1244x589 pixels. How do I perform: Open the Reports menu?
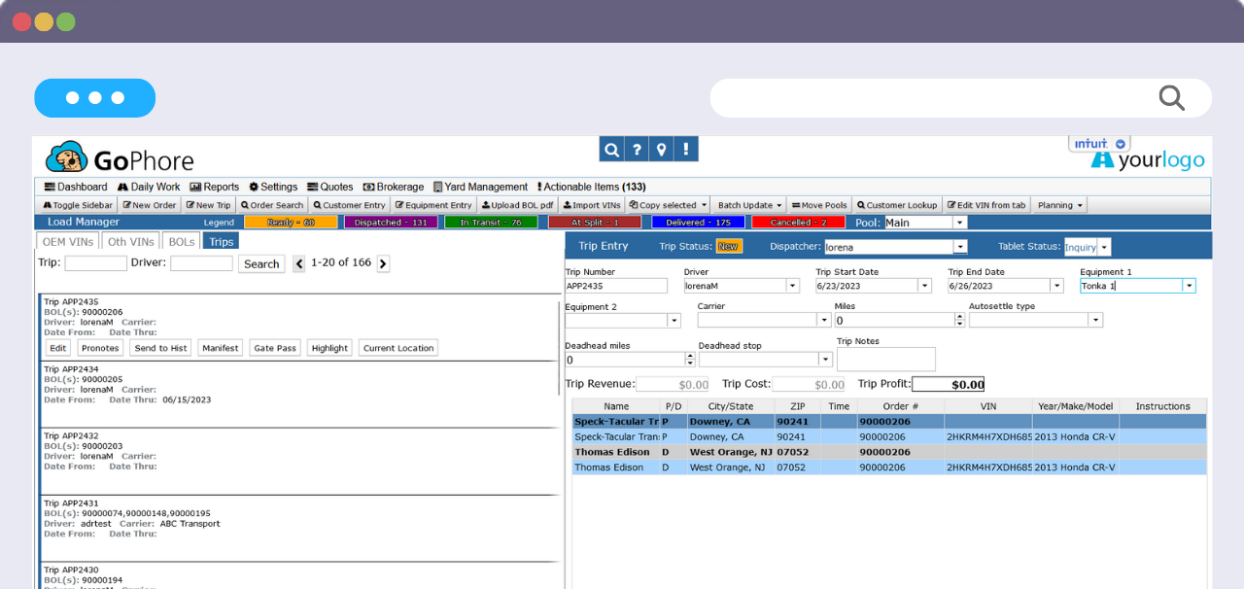214,187
